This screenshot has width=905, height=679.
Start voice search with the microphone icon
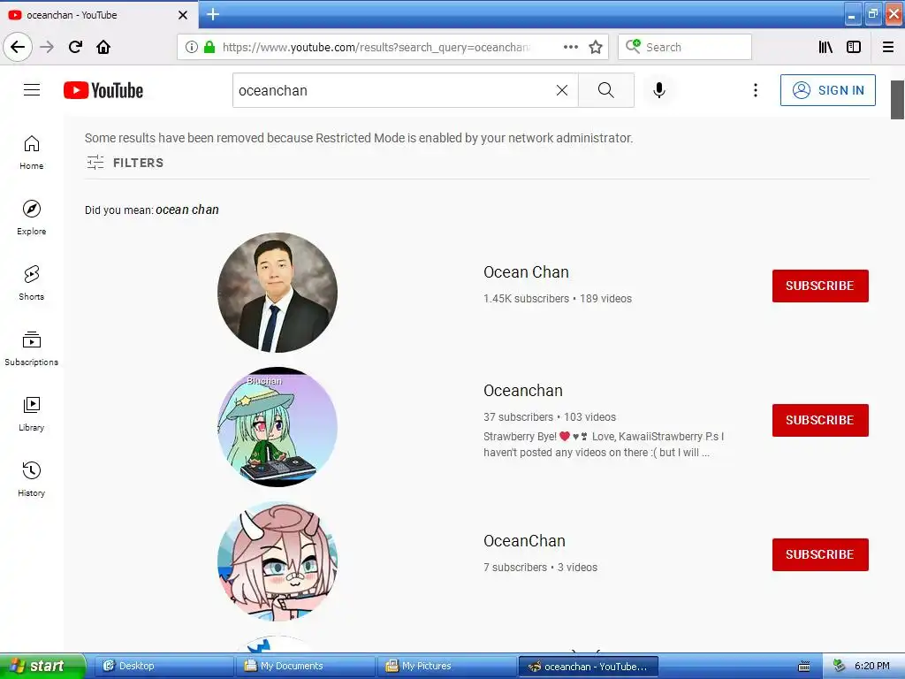(x=659, y=90)
